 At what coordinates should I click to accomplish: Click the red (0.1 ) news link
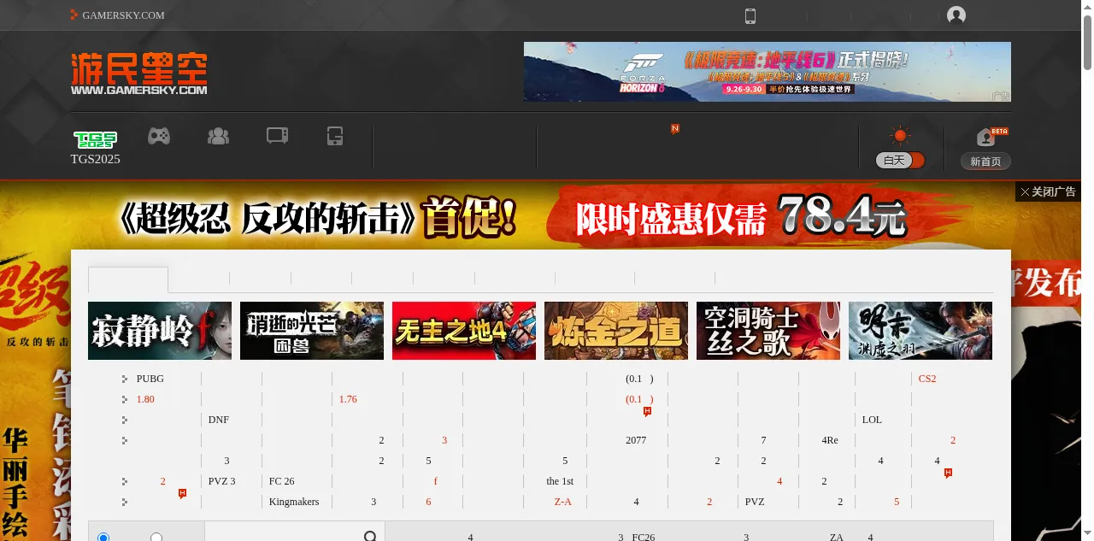[639, 399]
